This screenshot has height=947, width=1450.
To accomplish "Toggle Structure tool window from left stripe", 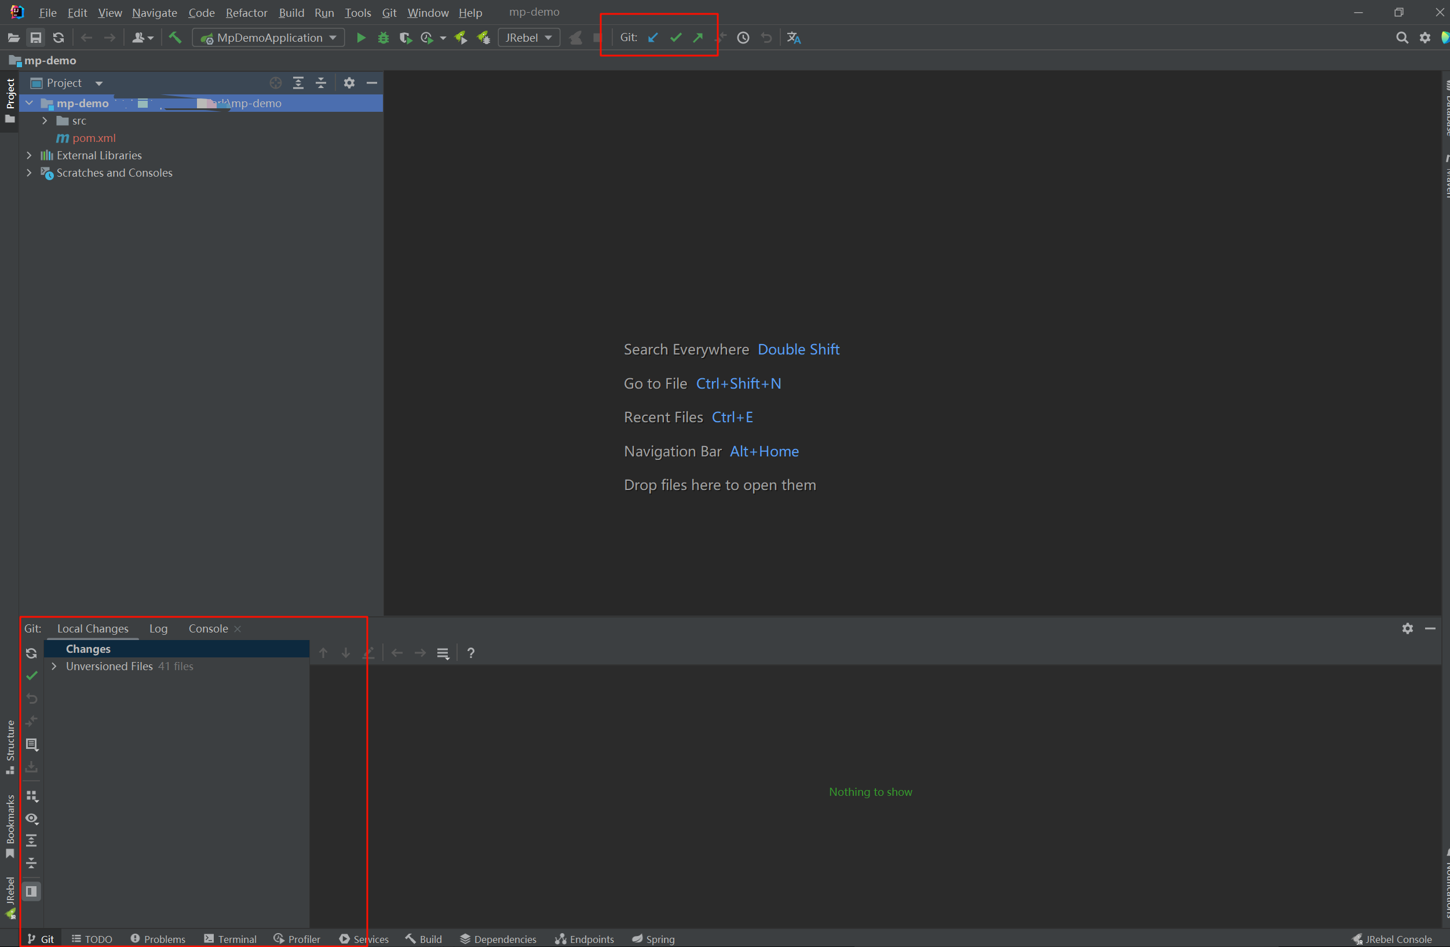I will 10,747.
